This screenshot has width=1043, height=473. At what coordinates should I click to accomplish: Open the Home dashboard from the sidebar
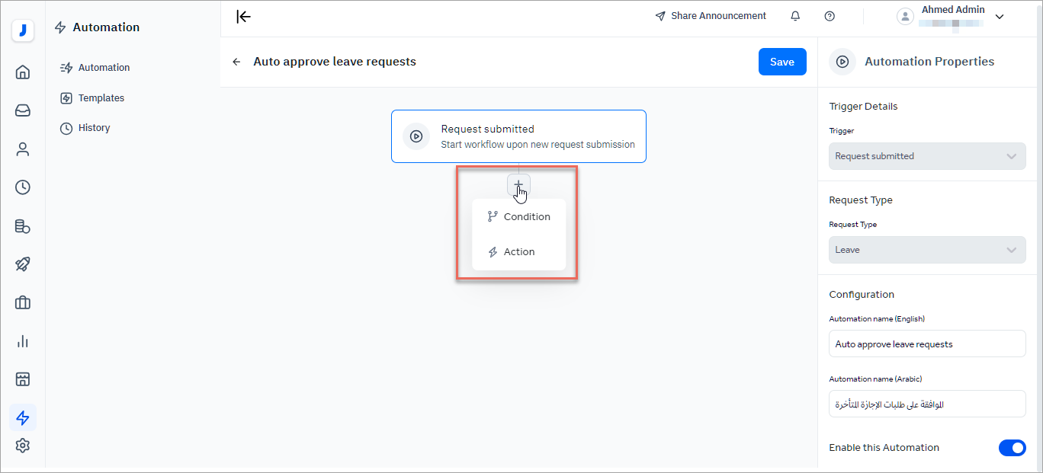[x=23, y=71]
